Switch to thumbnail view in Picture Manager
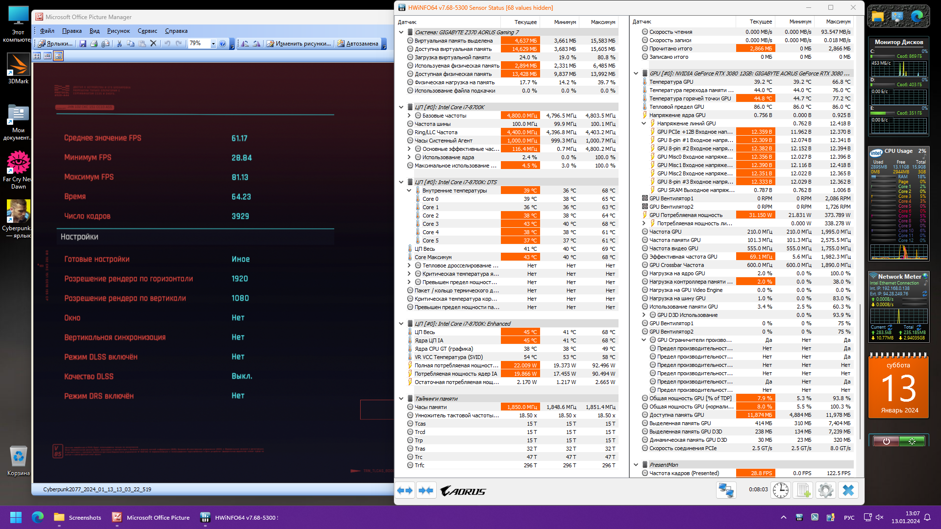941x529 pixels. (37, 56)
